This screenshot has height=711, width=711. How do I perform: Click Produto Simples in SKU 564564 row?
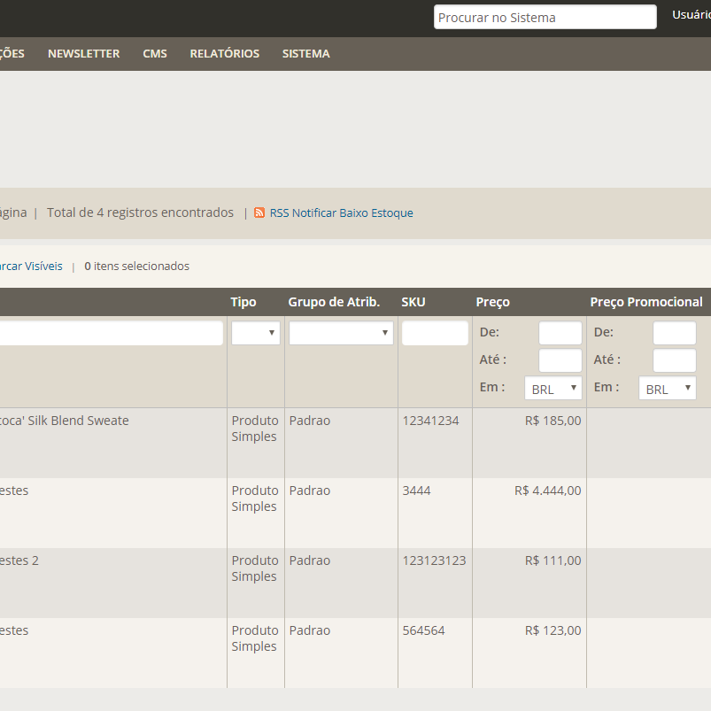pyautogui.click(x=255, y=638)
